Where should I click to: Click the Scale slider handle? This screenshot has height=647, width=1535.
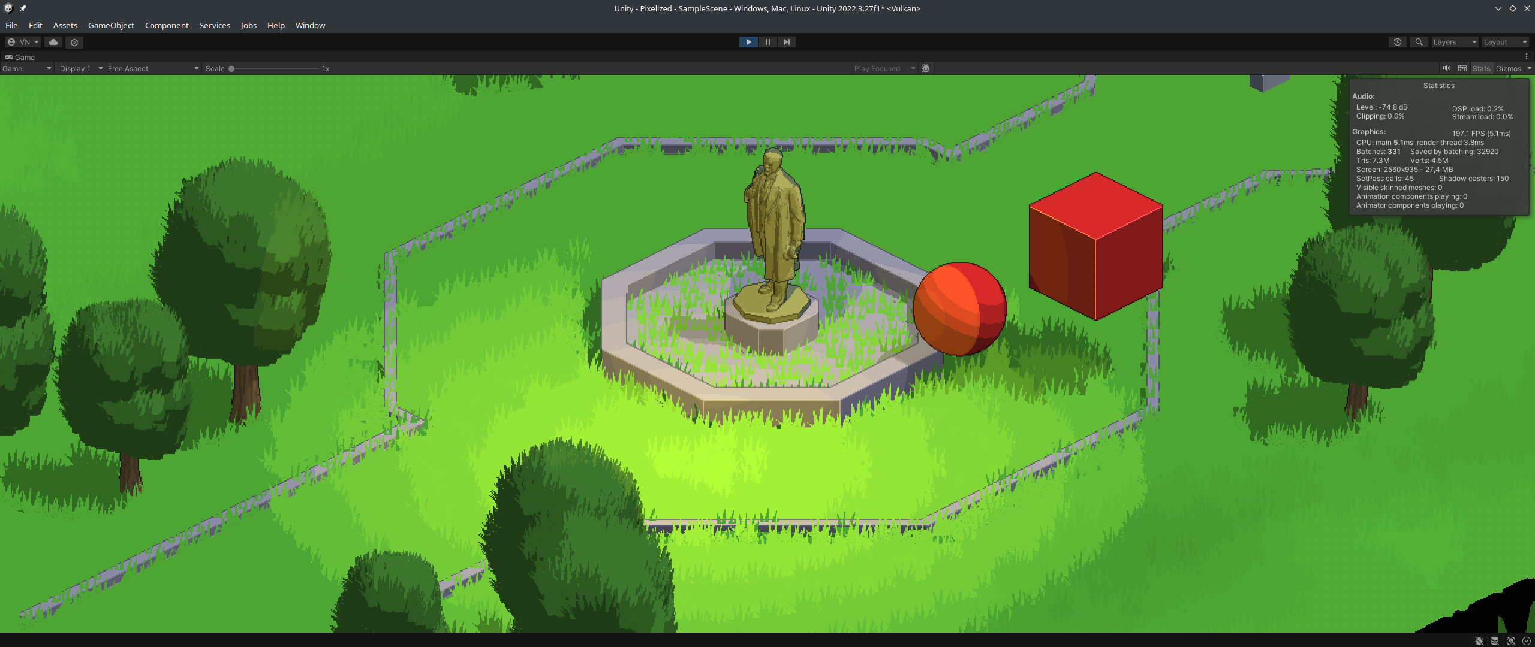[x=231, y=68]
